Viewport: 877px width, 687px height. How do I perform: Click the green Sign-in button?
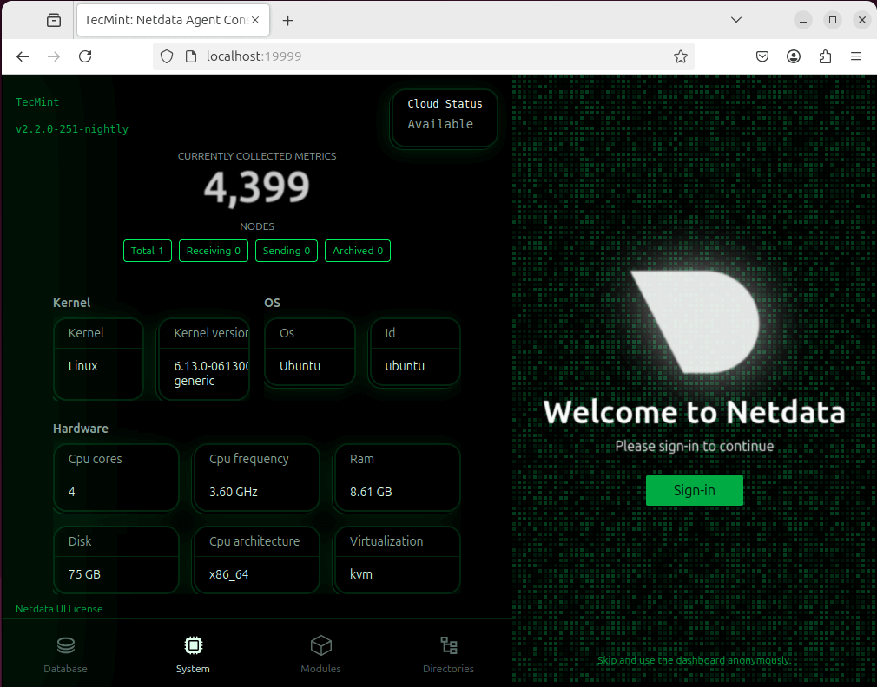[694, 490]
